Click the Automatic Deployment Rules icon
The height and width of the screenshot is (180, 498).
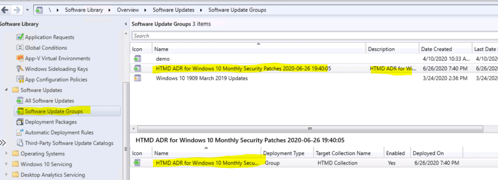[20, 132]
